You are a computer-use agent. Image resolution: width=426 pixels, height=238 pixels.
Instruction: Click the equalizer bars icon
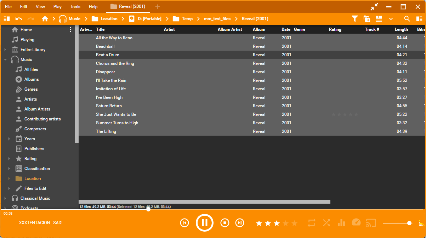341,223
